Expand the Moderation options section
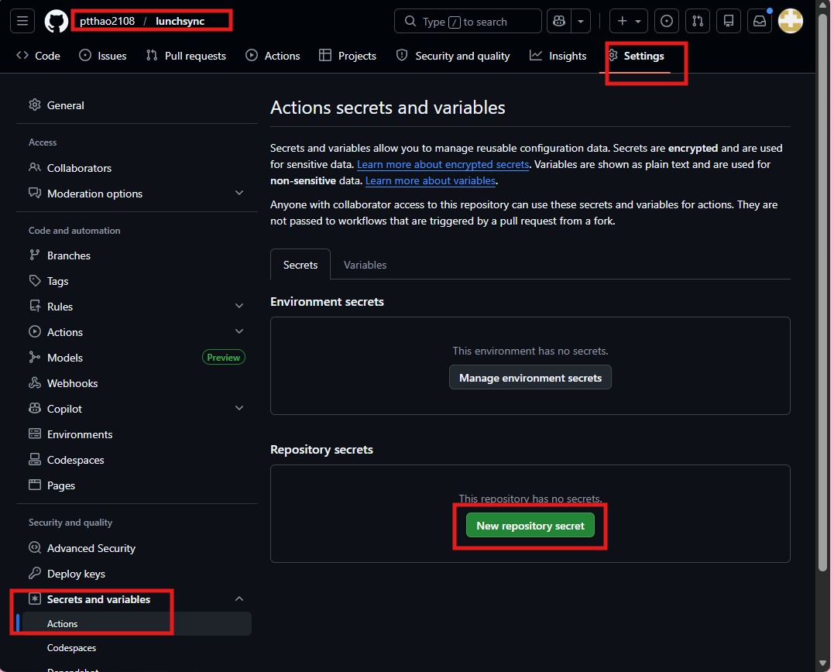834x672 pixels. 239,194
